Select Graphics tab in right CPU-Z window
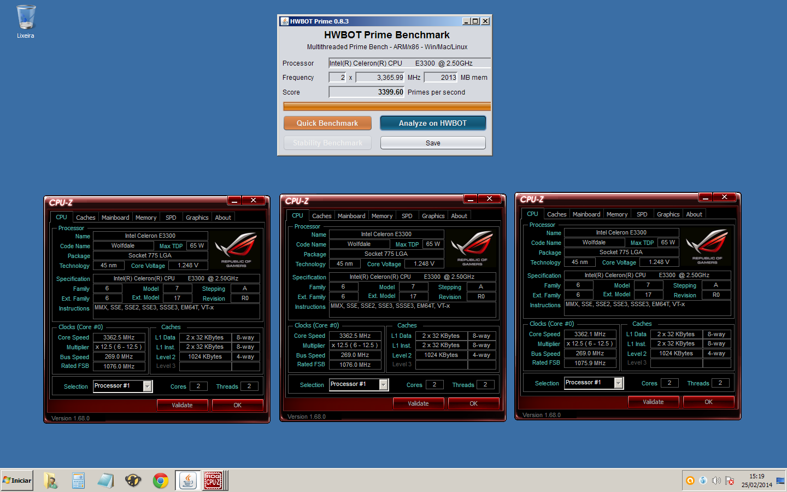Screen dimensions: 787x492 pos(668,214)
